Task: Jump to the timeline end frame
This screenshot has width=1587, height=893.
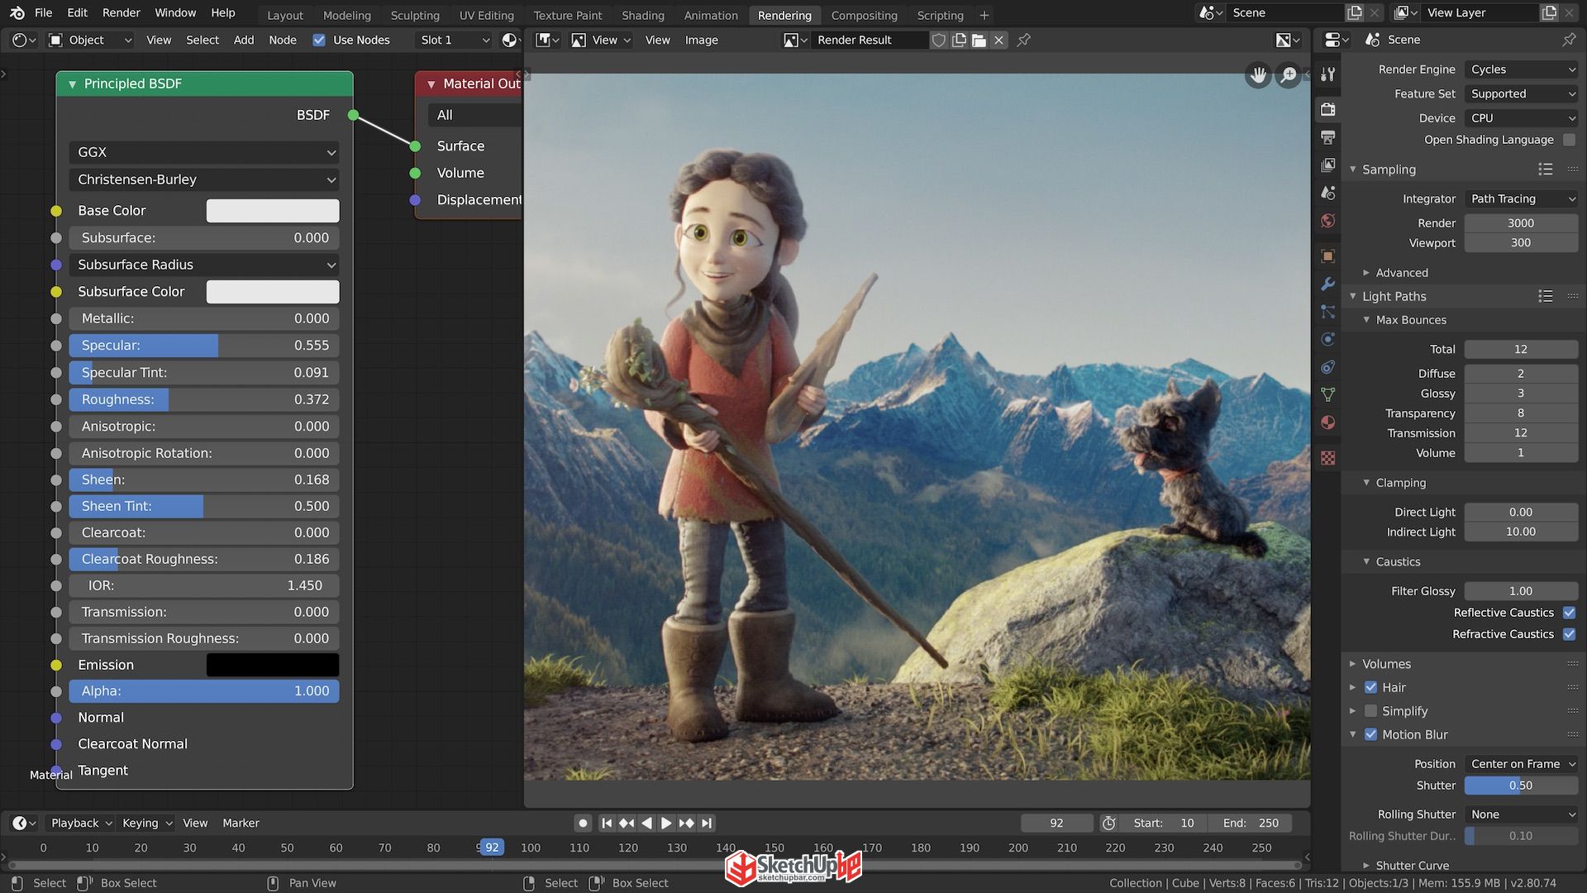Action: click(x=706, y=823)
